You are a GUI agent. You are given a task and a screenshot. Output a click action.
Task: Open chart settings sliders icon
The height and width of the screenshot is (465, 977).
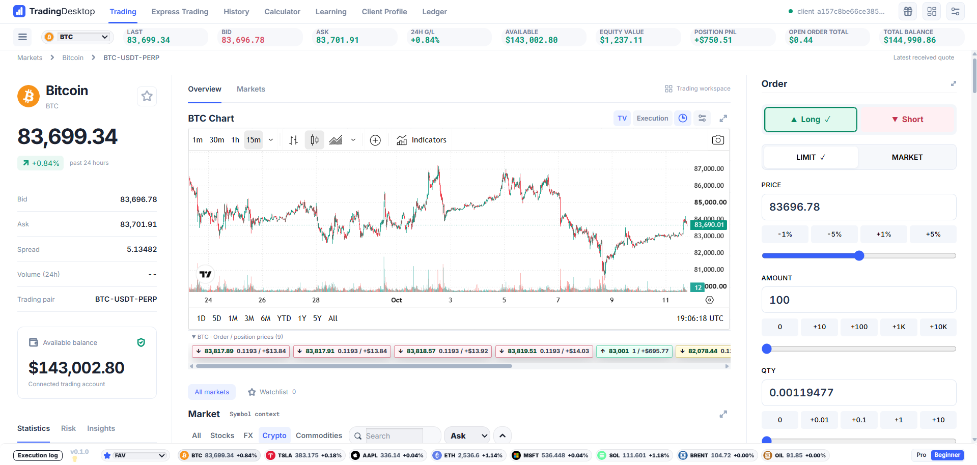(x=702, y=118)
